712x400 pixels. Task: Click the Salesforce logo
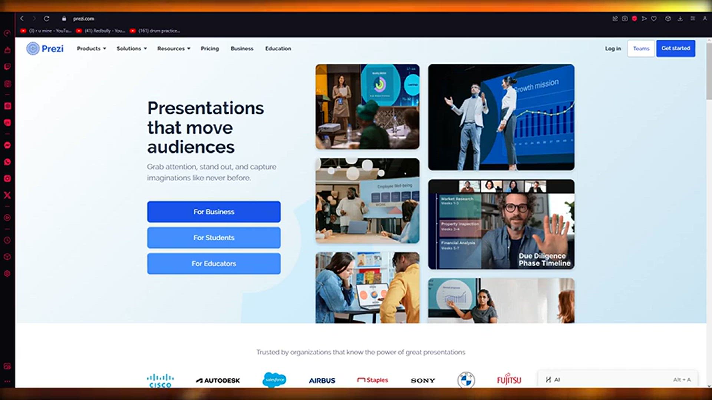(274, 380)
